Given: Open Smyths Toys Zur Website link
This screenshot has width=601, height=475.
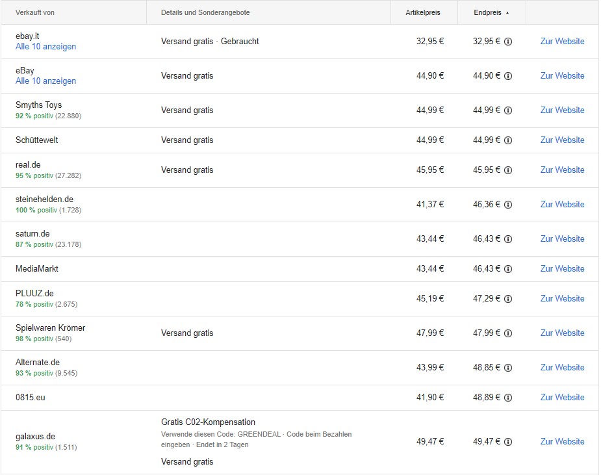Looking at the screenshot, I should (x=562, y=110).
